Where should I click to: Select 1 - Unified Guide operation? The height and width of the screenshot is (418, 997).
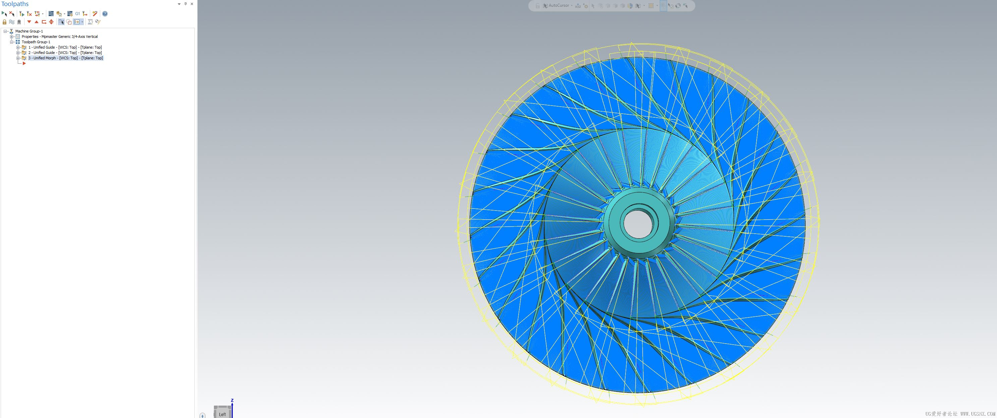point(65,47)
